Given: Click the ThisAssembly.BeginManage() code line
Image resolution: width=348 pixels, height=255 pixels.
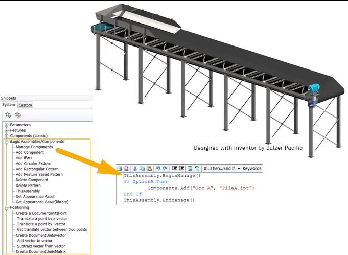Looking at the screenshot, I should [x=162, y=176].
